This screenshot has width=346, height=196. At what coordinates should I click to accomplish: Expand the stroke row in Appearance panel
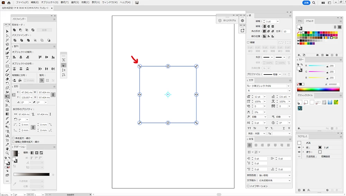click(x=303, y=147)
